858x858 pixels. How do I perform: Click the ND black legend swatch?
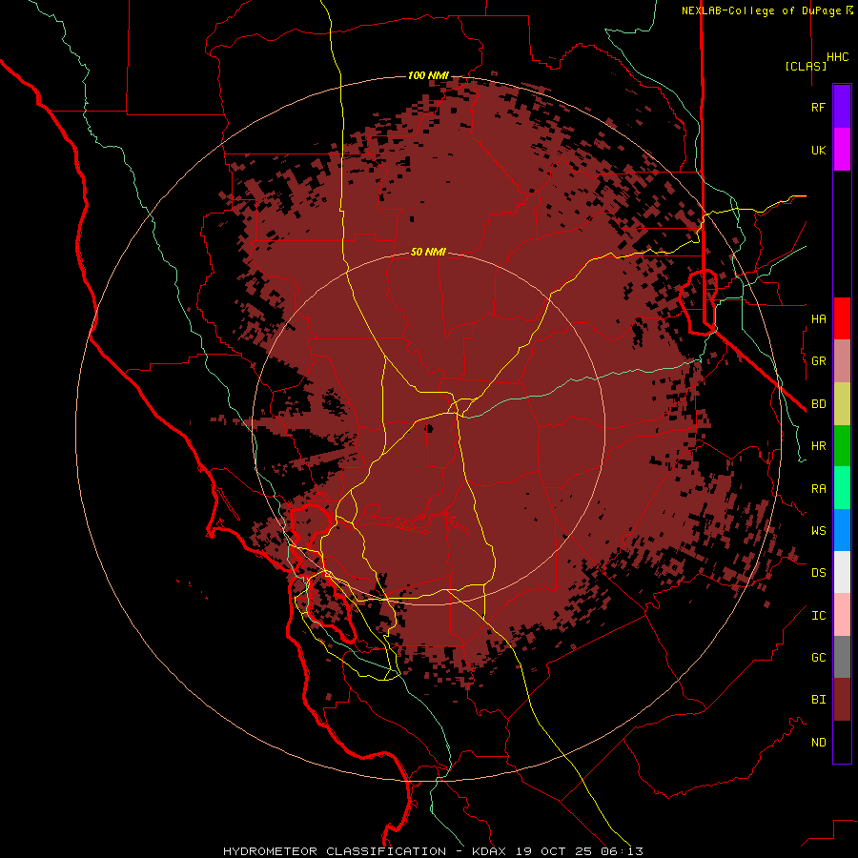click(x=842, y=742)
